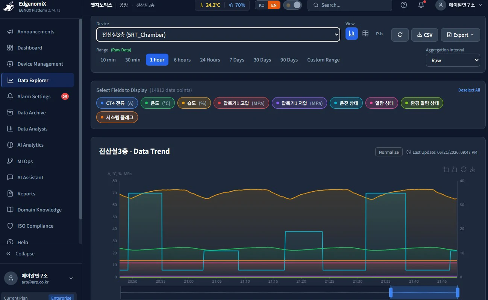This screenshot has height=300, width=488.
Task: Save chart as image download icon
Action: pyautogui.click(x=473, y=169)
